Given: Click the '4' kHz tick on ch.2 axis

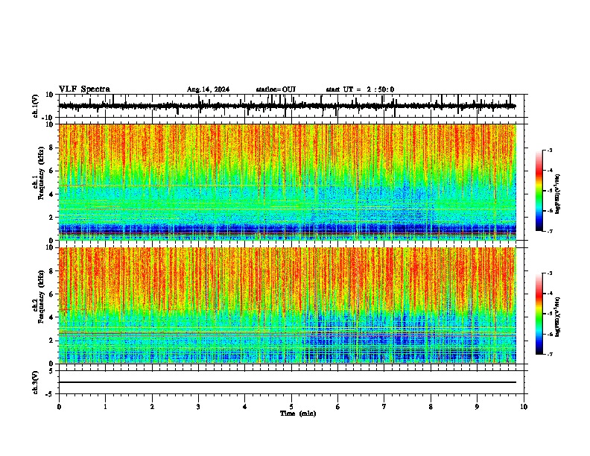Looking at the screenshot, I should point(52,317).
